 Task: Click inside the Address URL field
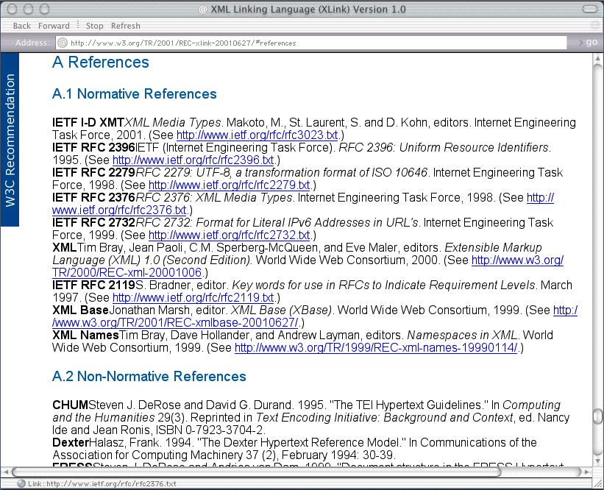point(309,43)
